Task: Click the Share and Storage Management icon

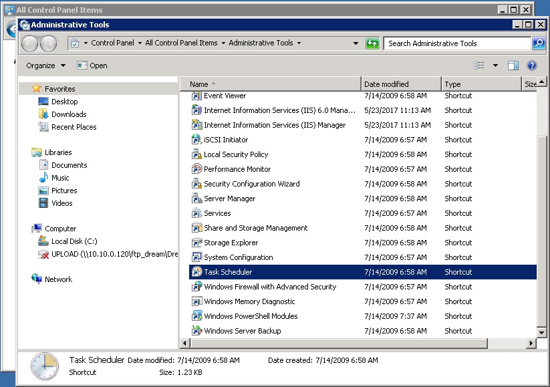Action: [x=196, y=228]
